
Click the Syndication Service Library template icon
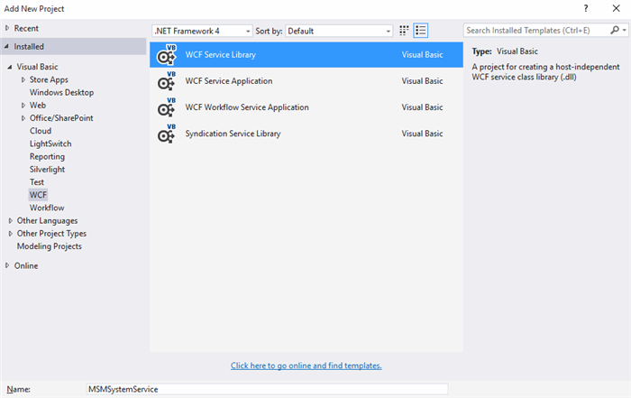[167, 134]
